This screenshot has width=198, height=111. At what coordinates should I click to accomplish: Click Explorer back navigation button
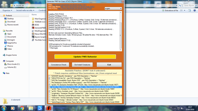click(x=2, y=6)
